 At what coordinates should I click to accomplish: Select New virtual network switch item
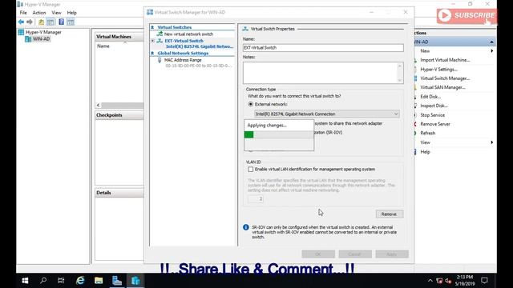pos(188,34)
